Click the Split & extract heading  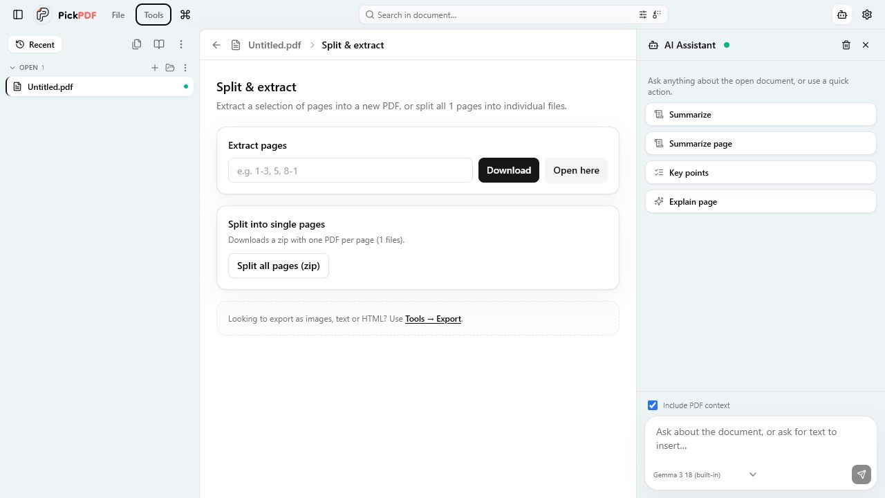(257, 87)
